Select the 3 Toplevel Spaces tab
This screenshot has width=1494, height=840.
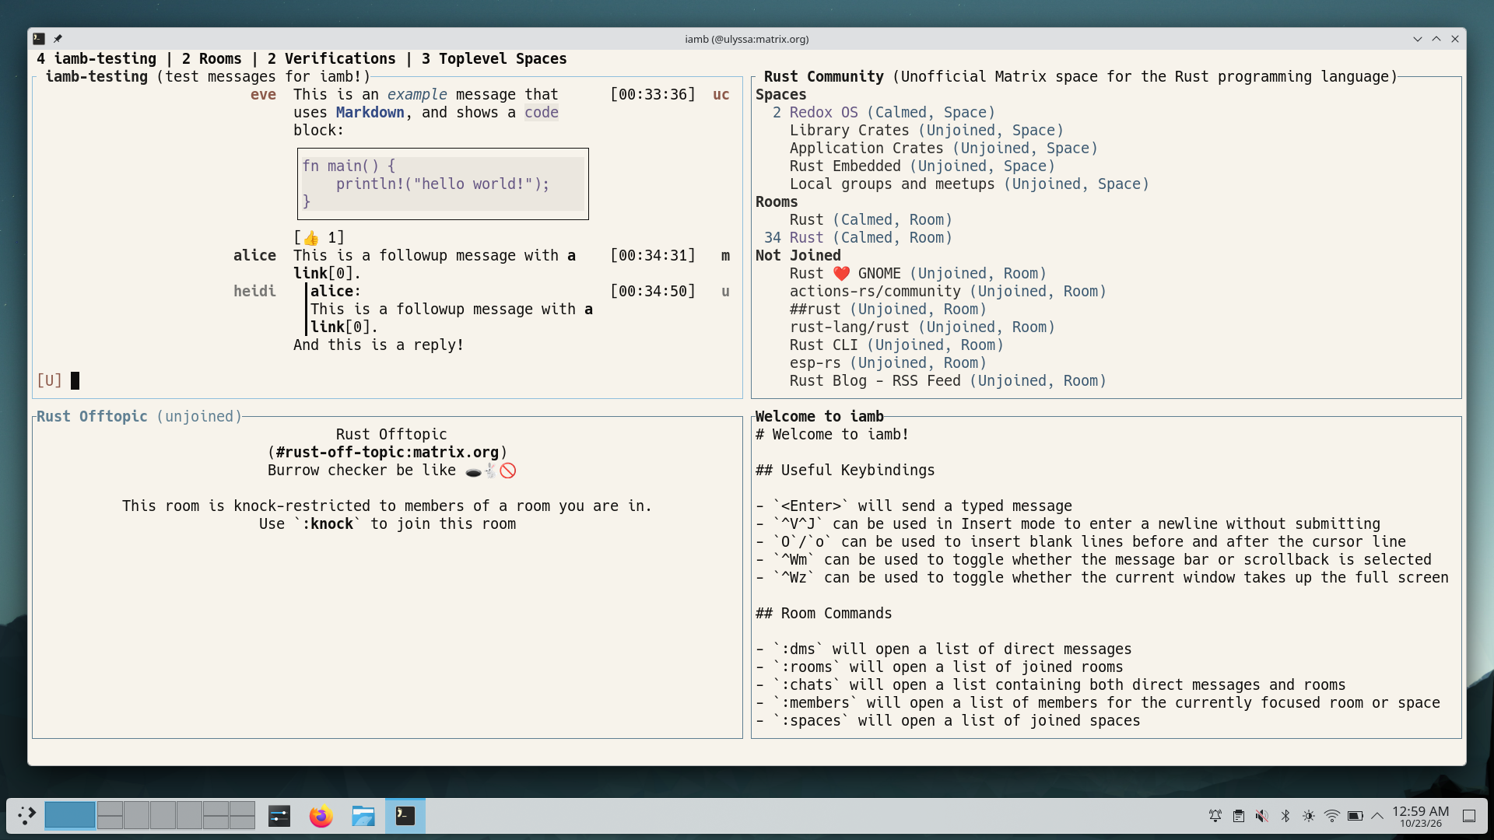[x=494, y=58]
